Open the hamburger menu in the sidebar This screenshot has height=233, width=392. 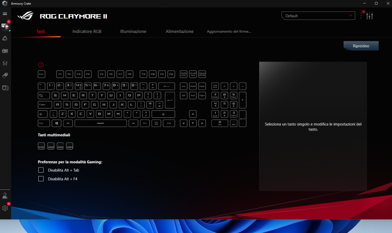pyautogui.click(x=5, y=14)
